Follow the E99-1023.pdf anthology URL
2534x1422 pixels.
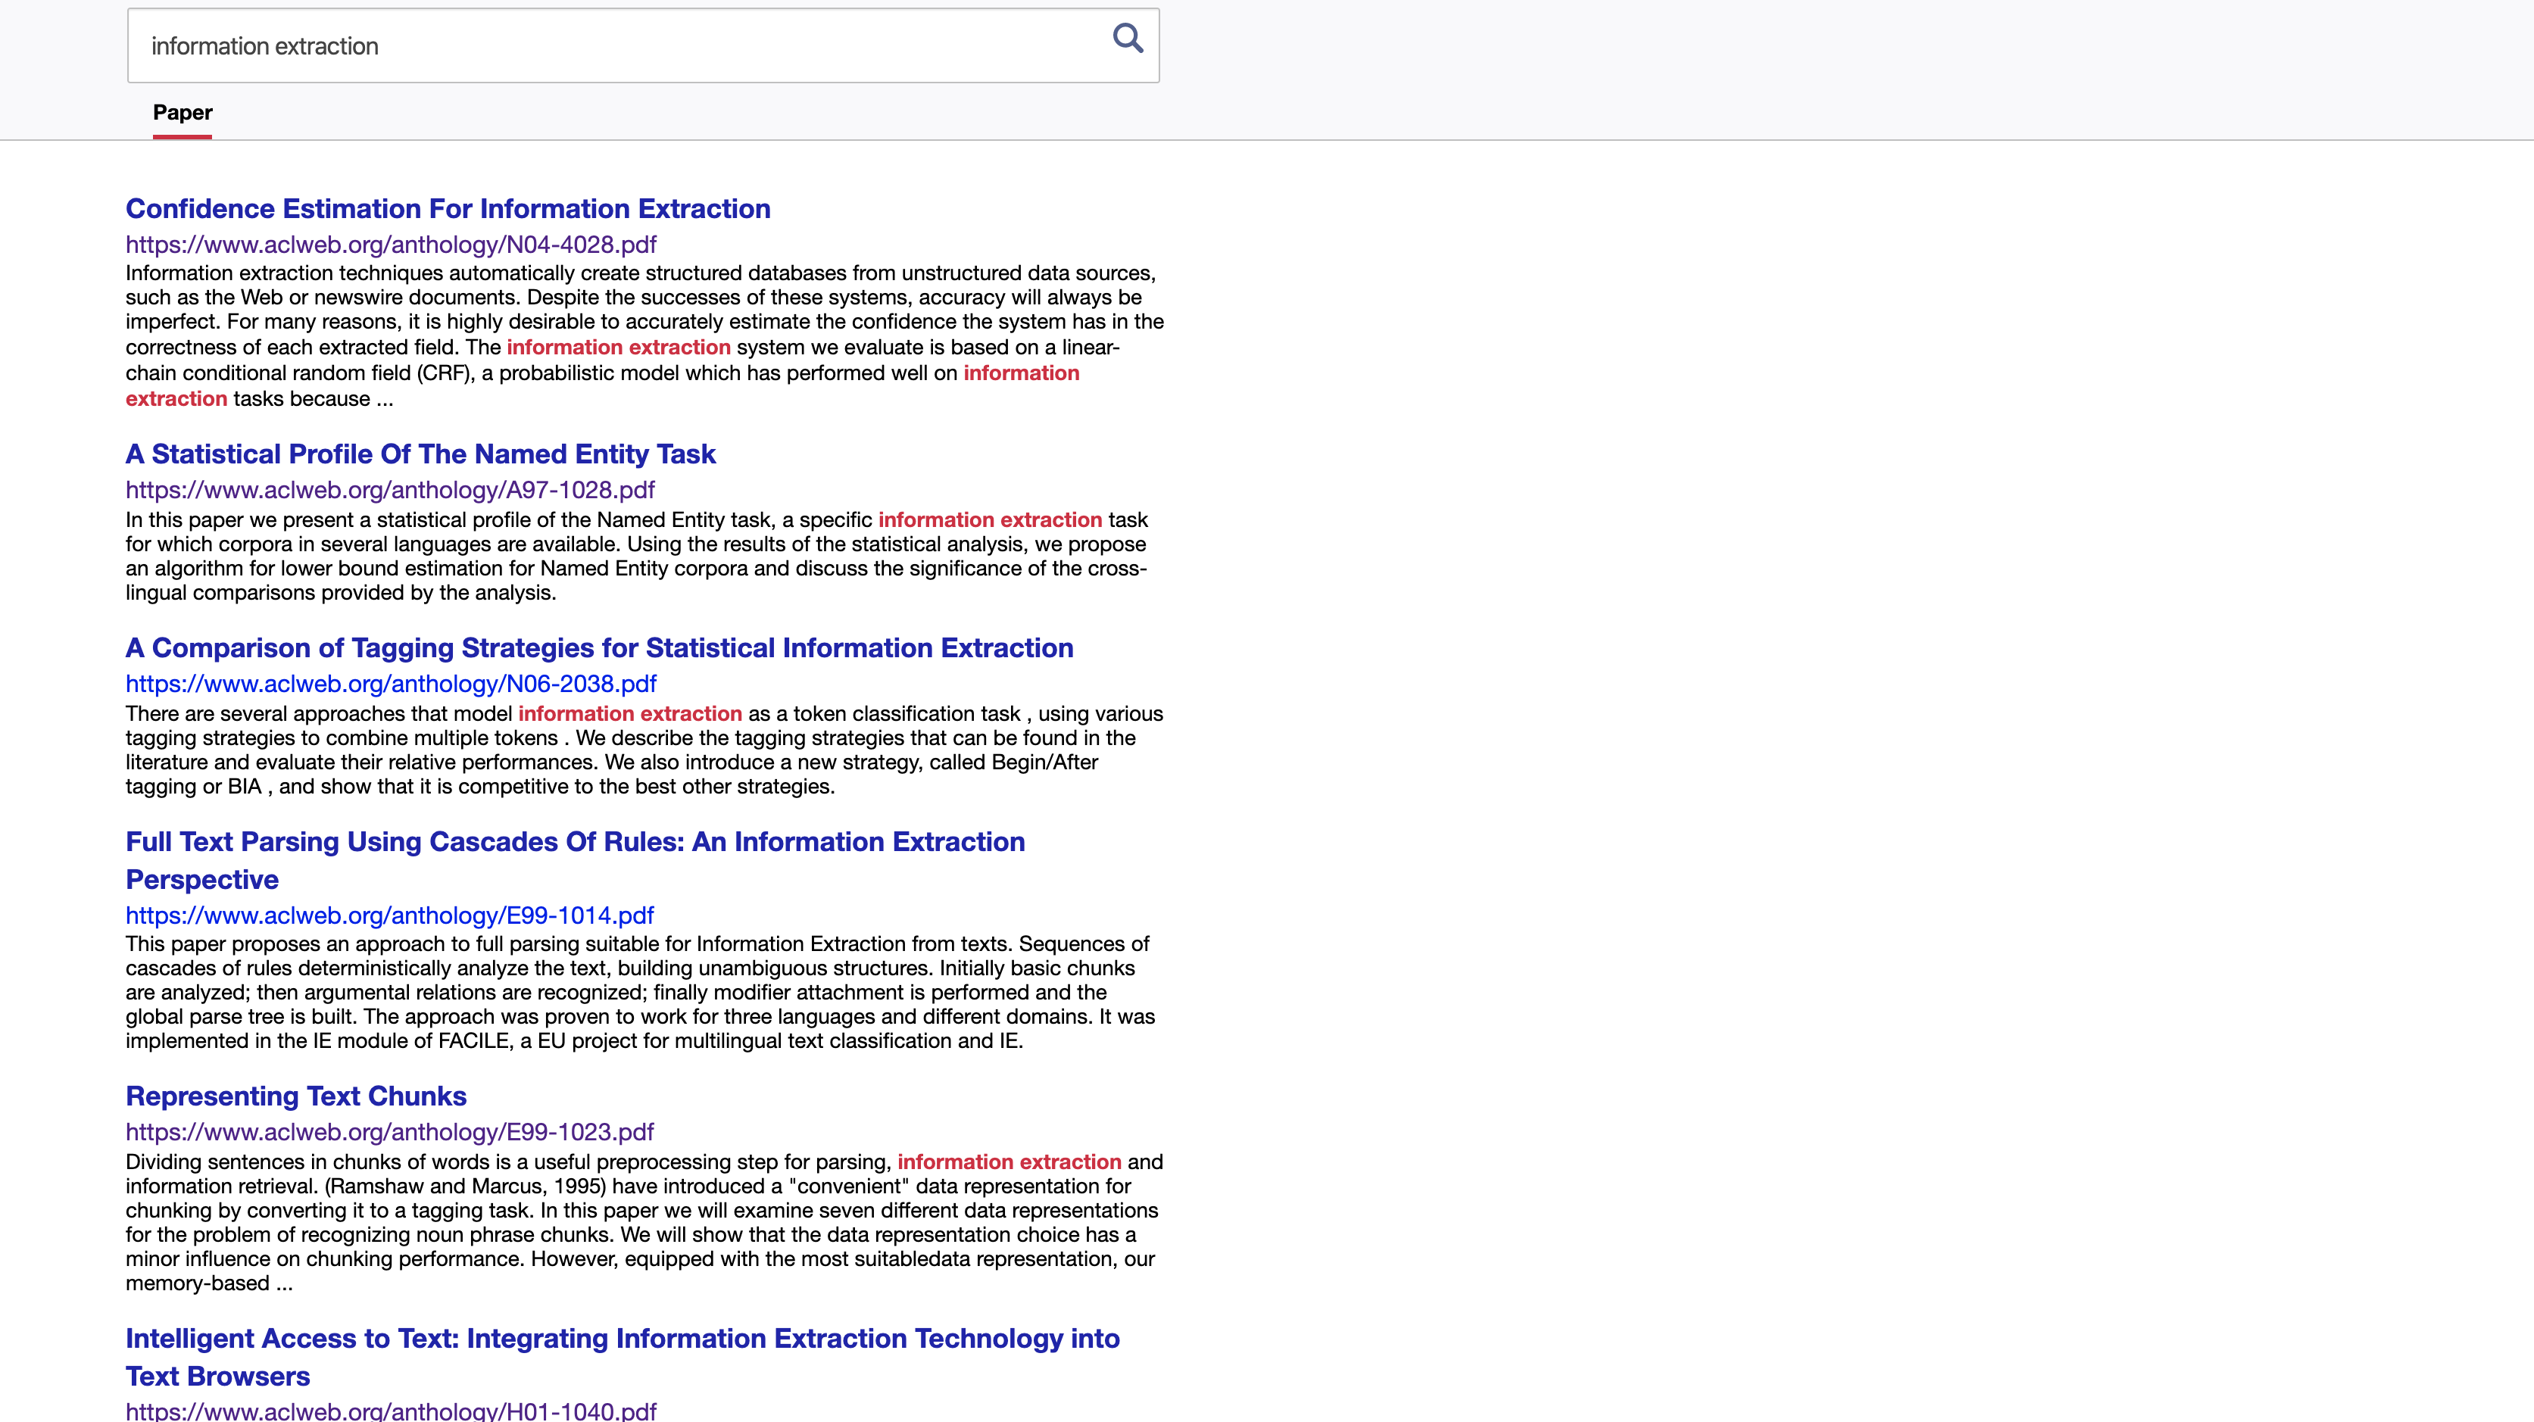[x=389, y=1132]
